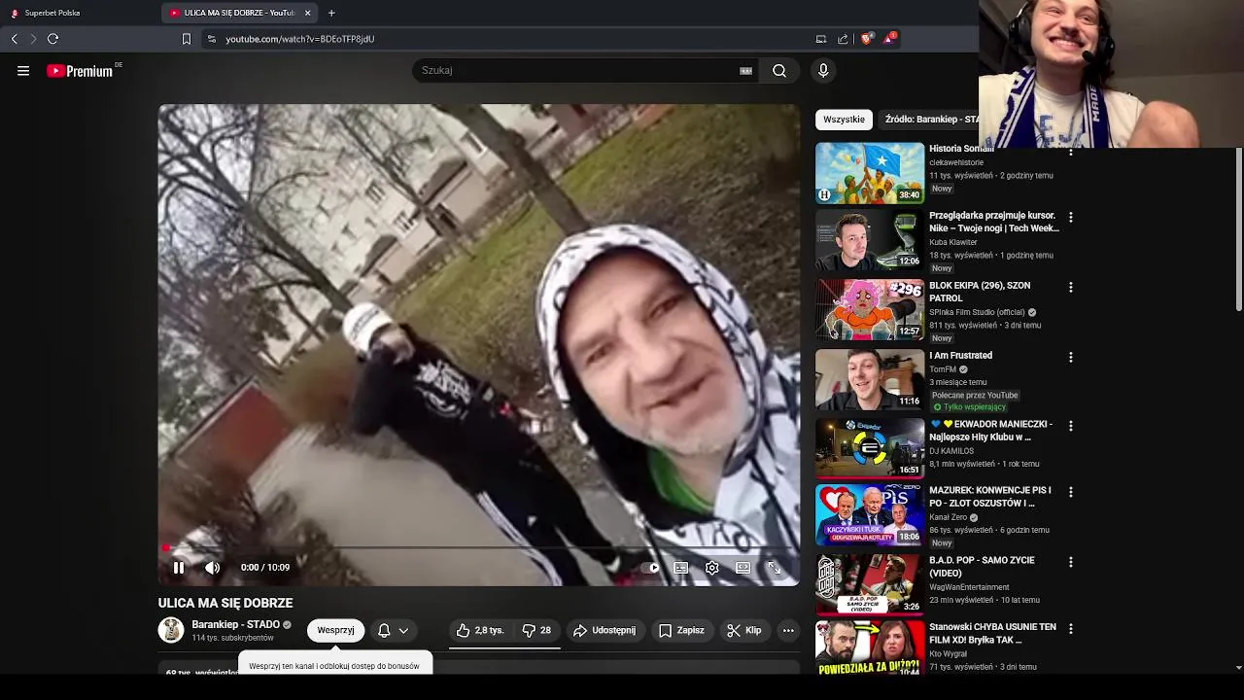Open Brave Rewards triangle icon

click(889, 39)
